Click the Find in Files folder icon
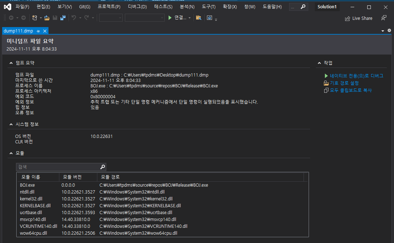Viewport: 394px width, 243px height. pyautogui.click(x=199, y=18)
